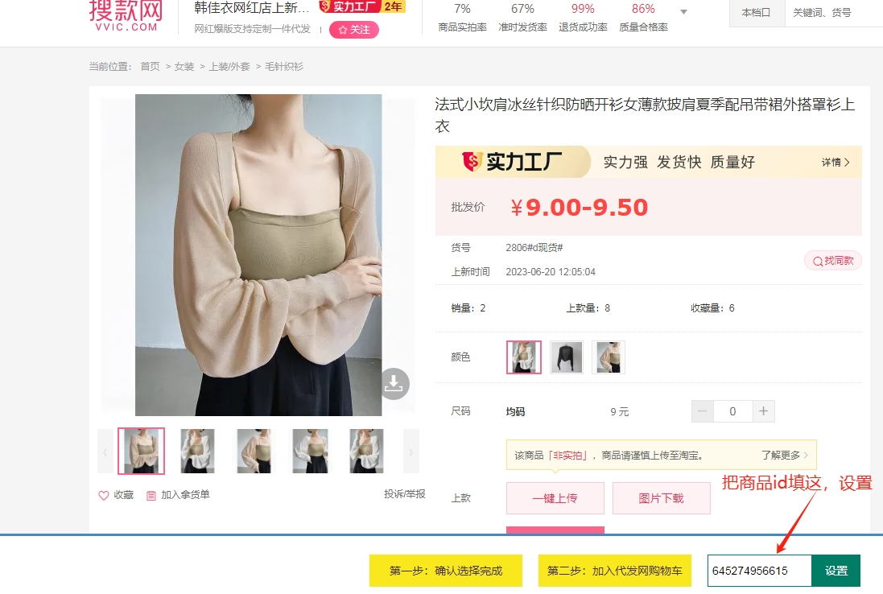Follow shop with the 关注 button
This screenshot has height=594, width=883.
pyautogui.click(x=354, y=30)
